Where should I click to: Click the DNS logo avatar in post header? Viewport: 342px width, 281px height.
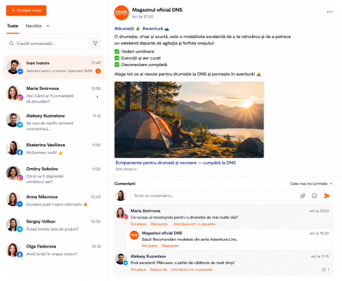pyautogui.click(x=122, y=13)
